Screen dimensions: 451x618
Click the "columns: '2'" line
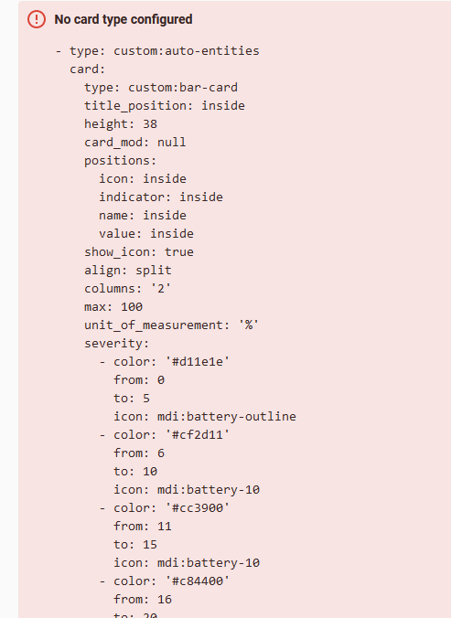click(128, 289)
